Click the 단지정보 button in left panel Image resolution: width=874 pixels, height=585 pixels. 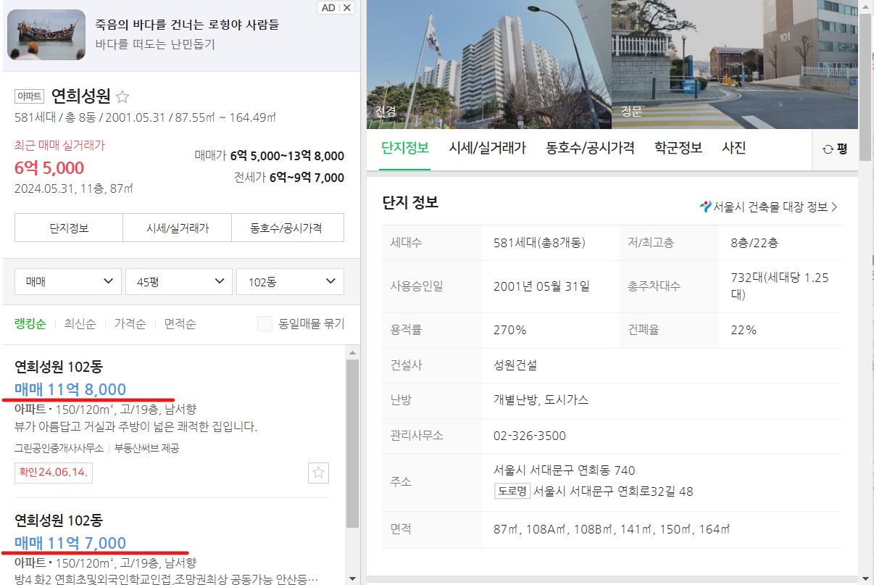[x=69, y=228]
